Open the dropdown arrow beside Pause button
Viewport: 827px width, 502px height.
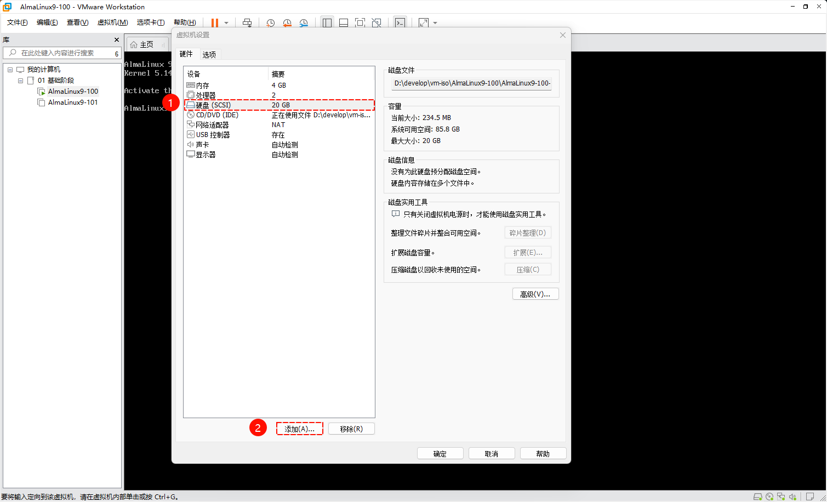click(x=226, y=23)
